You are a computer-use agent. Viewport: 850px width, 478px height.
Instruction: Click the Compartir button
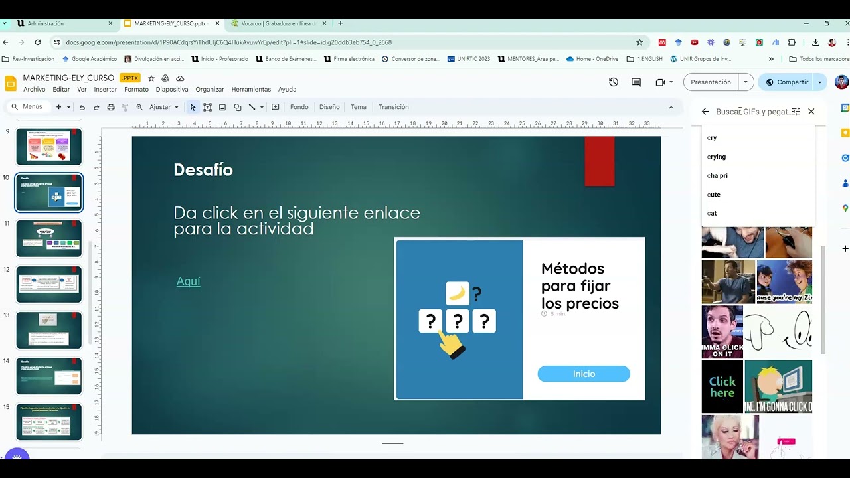tap(786, 82)
